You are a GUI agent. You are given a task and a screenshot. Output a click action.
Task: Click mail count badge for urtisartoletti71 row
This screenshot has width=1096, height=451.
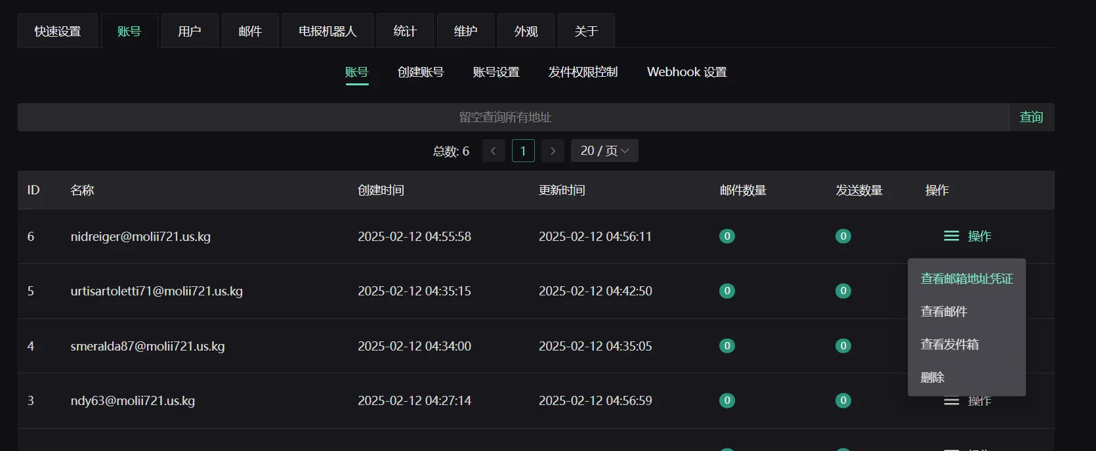pos(727,290)
